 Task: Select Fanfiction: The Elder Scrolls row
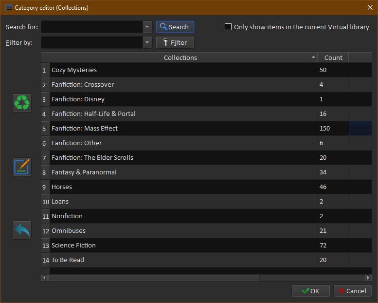click(184, 158)
